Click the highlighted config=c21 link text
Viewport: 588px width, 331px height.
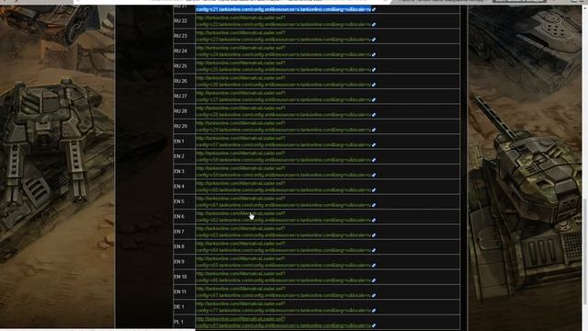(283, 9)
